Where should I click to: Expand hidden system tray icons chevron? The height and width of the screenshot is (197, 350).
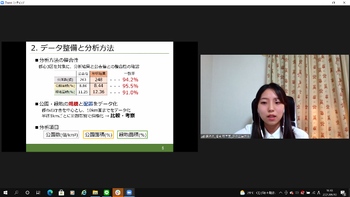coord(281,192)
